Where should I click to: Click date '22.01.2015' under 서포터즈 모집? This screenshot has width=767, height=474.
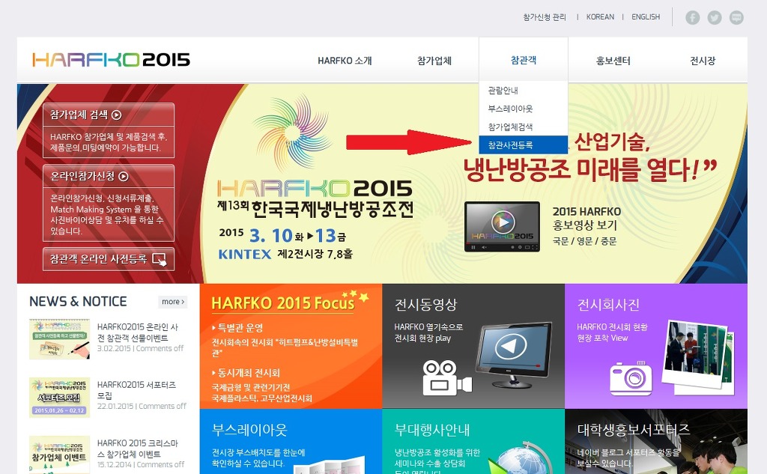pyautogui.click(x=115, y=406)
